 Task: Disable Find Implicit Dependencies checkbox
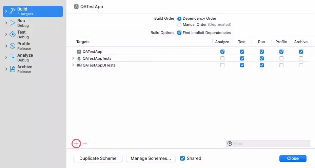[x=179, y=33]
